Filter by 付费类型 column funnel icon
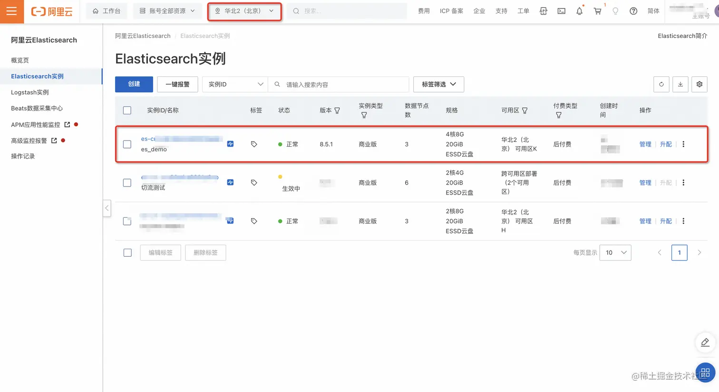Viewport: 719px width, 392px height. (x=559, y=115)
